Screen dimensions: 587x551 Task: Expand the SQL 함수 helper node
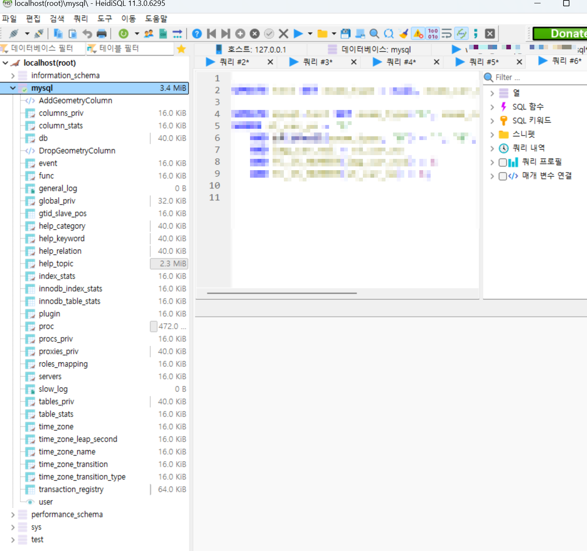492,107
